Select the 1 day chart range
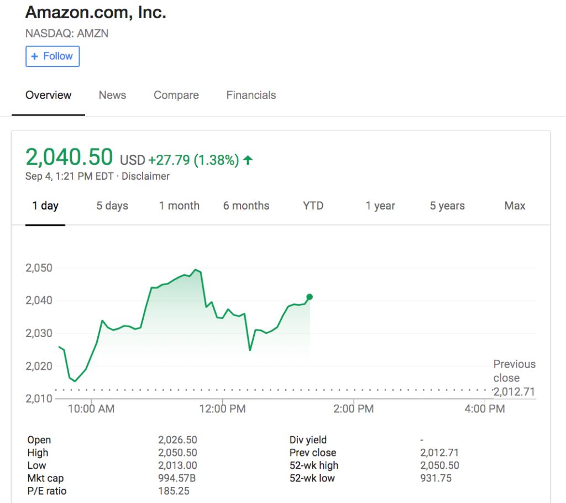Image resolution: width=566 pixels, height=503 pixels. tap(45, 205)
